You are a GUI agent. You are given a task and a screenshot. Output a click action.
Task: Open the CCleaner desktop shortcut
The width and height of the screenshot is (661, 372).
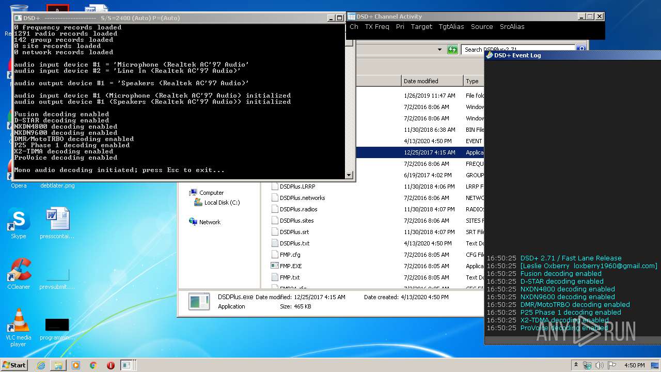click(x=19, y=274)
